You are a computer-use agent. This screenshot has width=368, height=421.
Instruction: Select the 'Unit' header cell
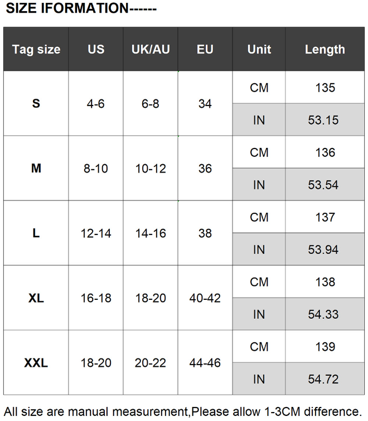click(x=259, y=49)
